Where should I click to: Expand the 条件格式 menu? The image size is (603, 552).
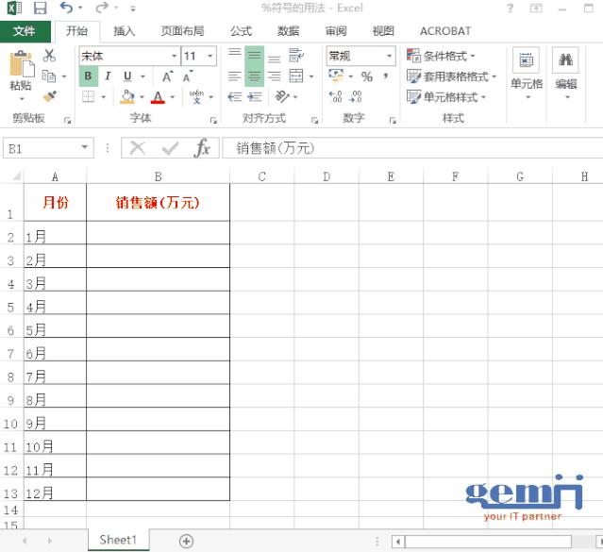(x=441, y=57)
